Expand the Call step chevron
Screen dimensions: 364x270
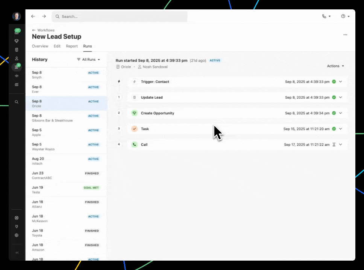pyautogui.click(x=341, y=144)
